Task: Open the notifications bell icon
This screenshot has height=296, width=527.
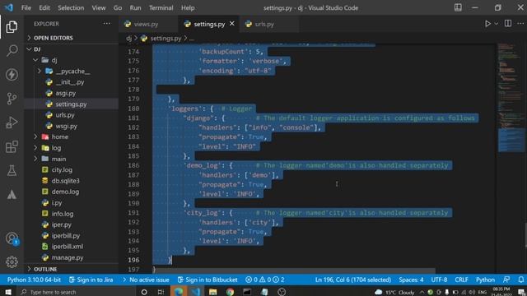Action: pos(521,280)
